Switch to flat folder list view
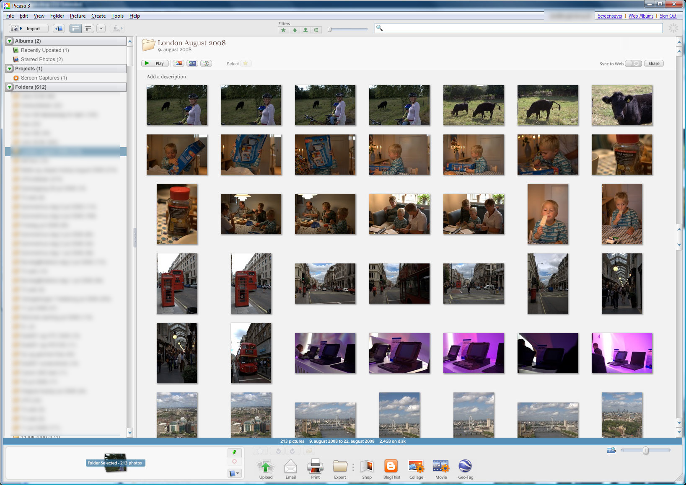Viewport: 686px width, 485px height. 75,28
